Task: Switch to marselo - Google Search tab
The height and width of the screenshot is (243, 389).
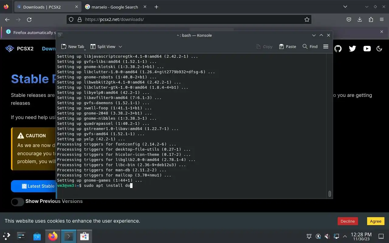Action: pyautogui.click(x=115, y=7)
